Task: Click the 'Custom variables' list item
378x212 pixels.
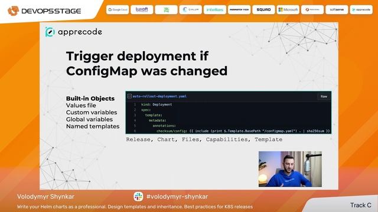Action: (x=92, y=112)
